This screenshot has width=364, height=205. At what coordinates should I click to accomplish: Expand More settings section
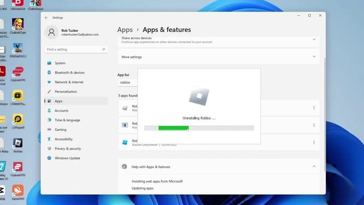point(314,57)
